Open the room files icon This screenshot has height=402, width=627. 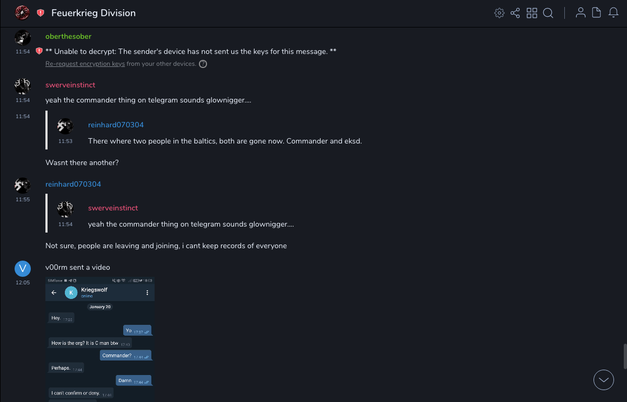(x=597, y=13)
